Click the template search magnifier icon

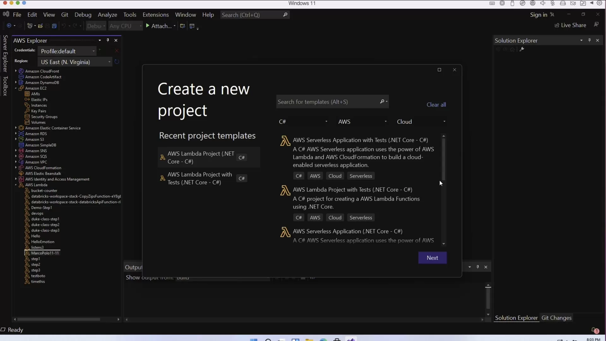382,102
